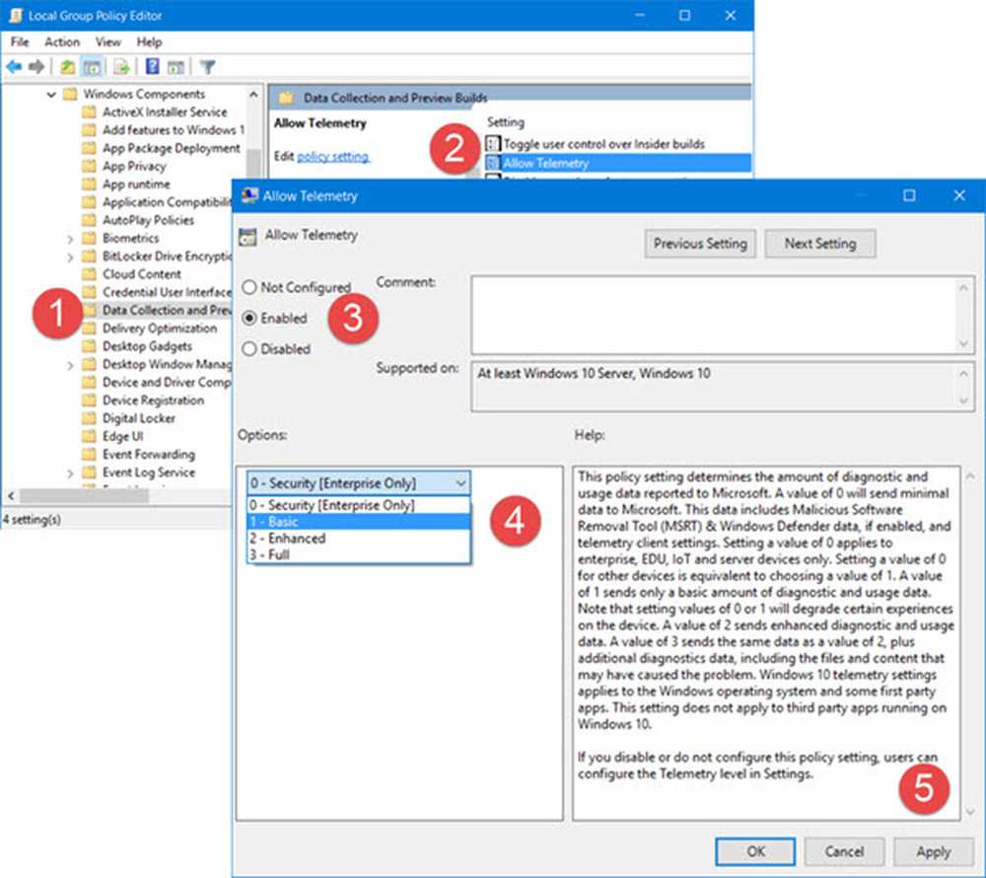Click the Cancel button
Screen dimensions: 986x878
pyautogui.click(x=844, y=851)
